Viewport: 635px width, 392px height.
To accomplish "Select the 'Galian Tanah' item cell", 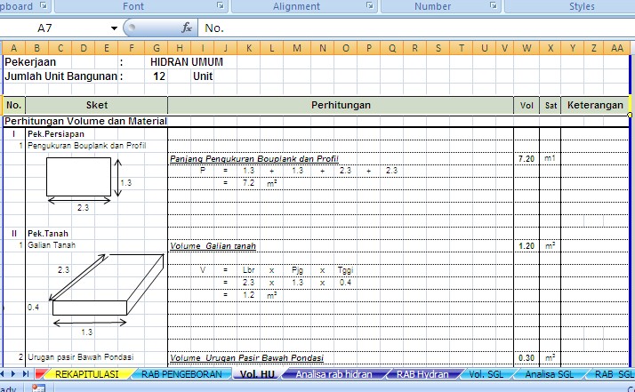I will [x=52, y=245].
